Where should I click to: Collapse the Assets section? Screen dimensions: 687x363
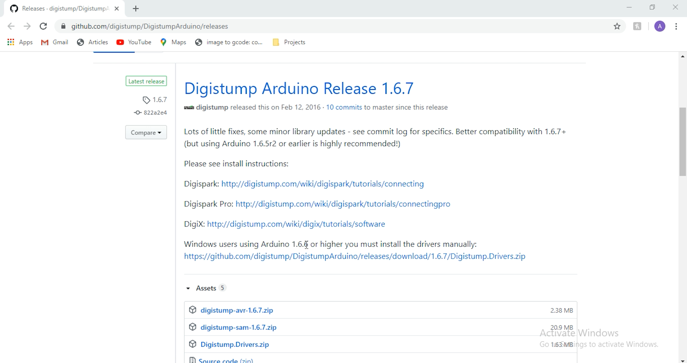206,288
